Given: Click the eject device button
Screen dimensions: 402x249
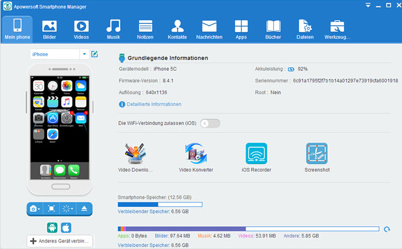Looking at the screenshot, I should tap(84, 209).
